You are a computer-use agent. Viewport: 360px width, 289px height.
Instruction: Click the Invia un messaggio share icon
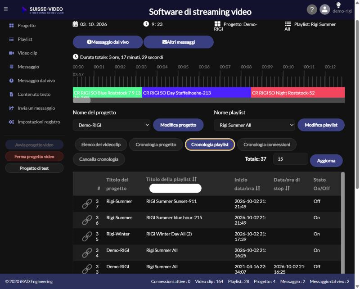(11, 108)
